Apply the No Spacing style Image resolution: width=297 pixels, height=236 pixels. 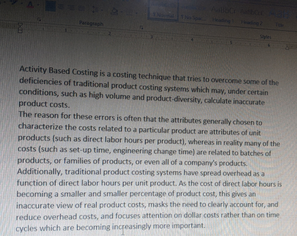click(193, 13)
